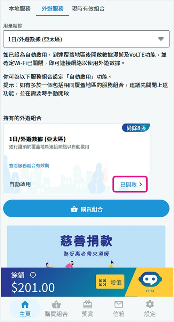Open the 1日/外遊數據 (亞太區) combo box
This screenshot has height=322, width=174.
86,39
